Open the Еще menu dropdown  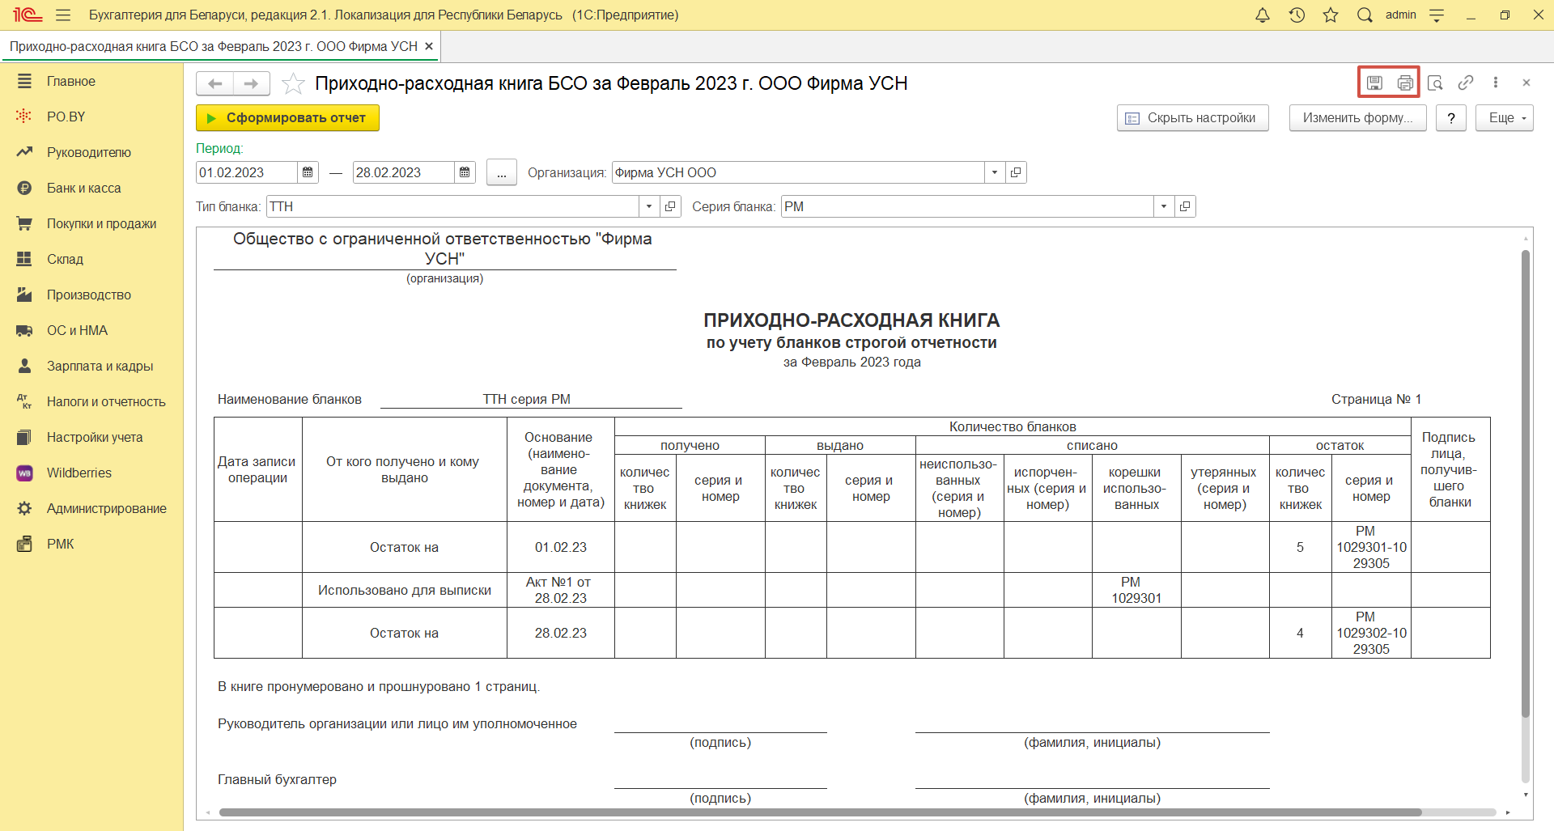coord(1504,118)
